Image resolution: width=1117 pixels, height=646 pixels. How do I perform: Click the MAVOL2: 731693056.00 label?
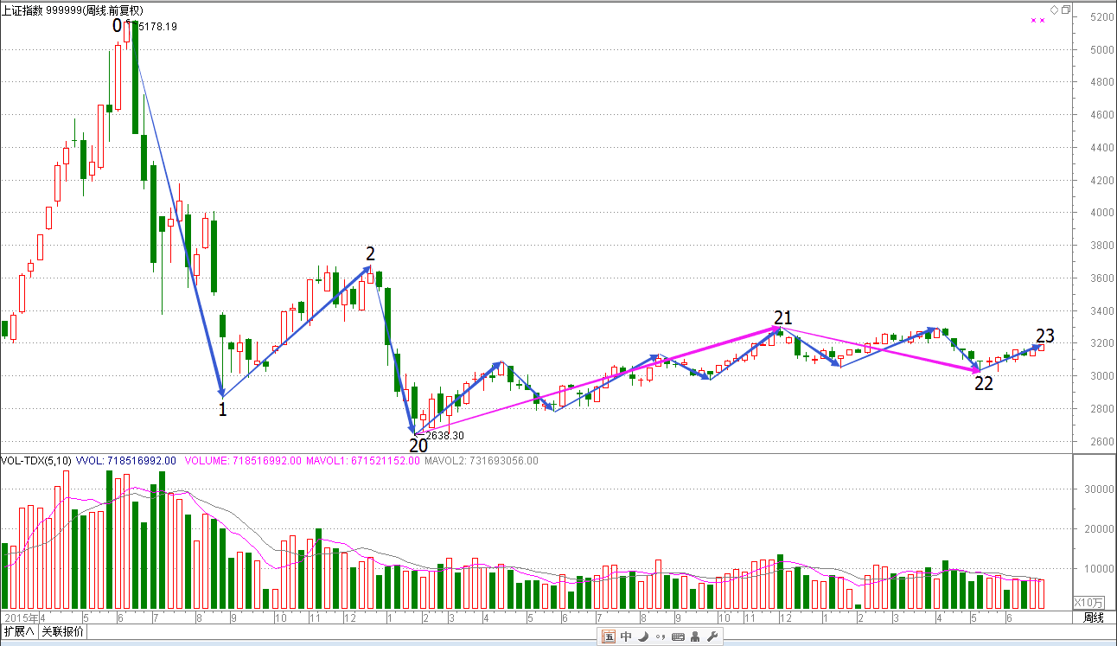(x=481, y=461)
